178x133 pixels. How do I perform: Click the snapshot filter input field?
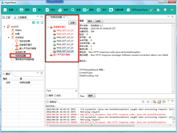pyautogui.click(x=57, y=22)
